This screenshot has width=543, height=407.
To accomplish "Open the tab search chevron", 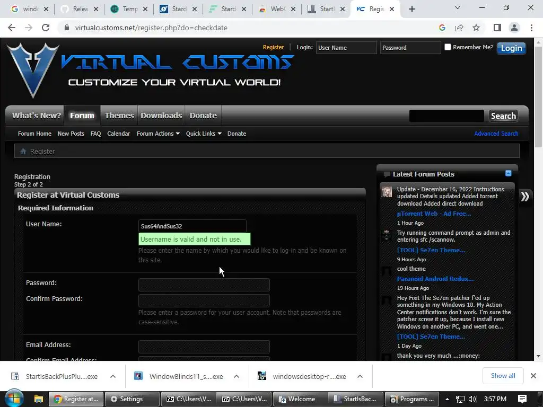I will coord(458,7).
